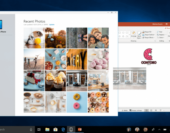Image resolution: width=170 pixels, height=133 pixels.
Task: Click the taskbar microphone icon
Action: tap(31, 129)
